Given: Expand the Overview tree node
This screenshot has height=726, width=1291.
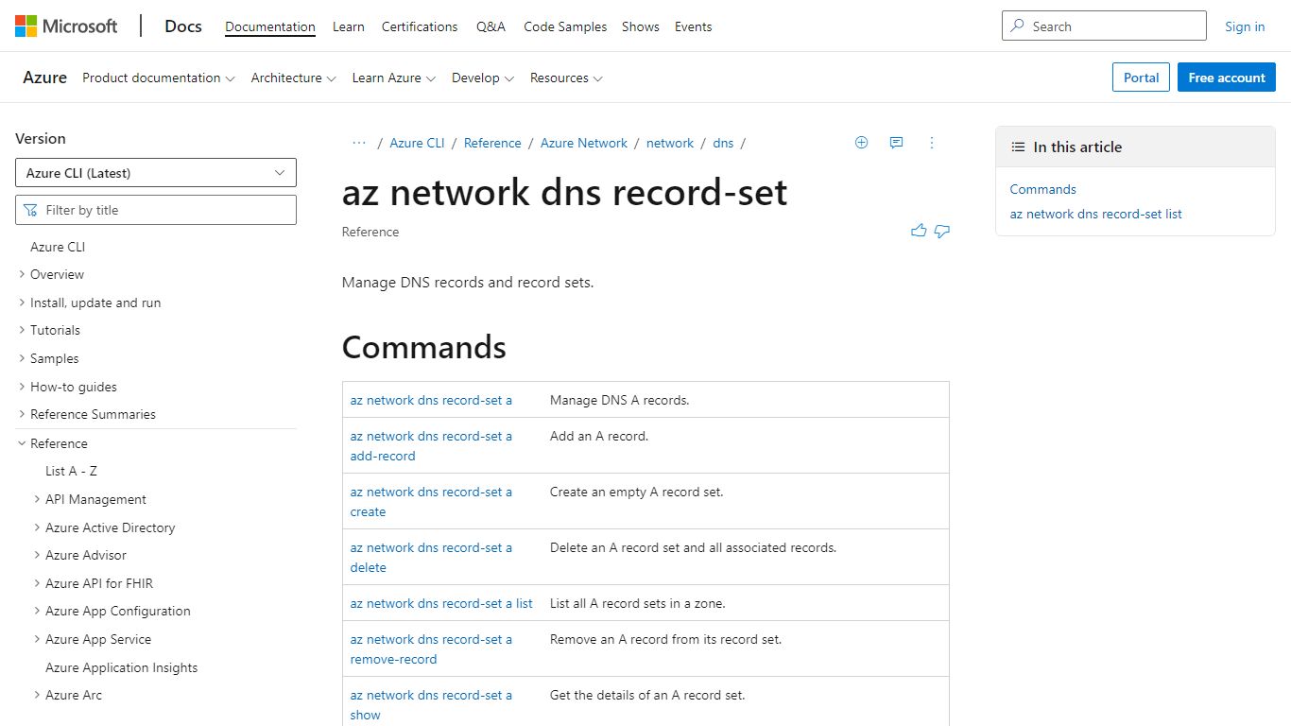Looking at the screenshot, I should tap(22, 274).
